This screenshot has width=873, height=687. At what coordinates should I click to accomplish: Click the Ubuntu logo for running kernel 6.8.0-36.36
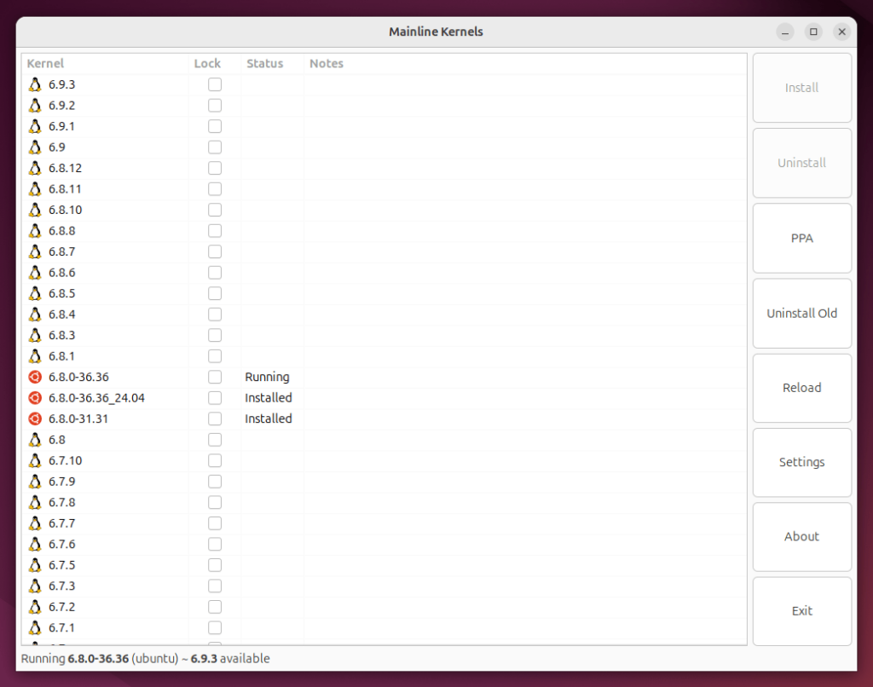[x=35, y=377]
